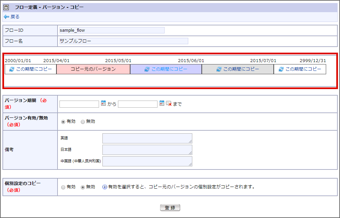Click この期間にコピー link in the gray period
Viewport: 340px width, 218px height.
coord(241,69)
